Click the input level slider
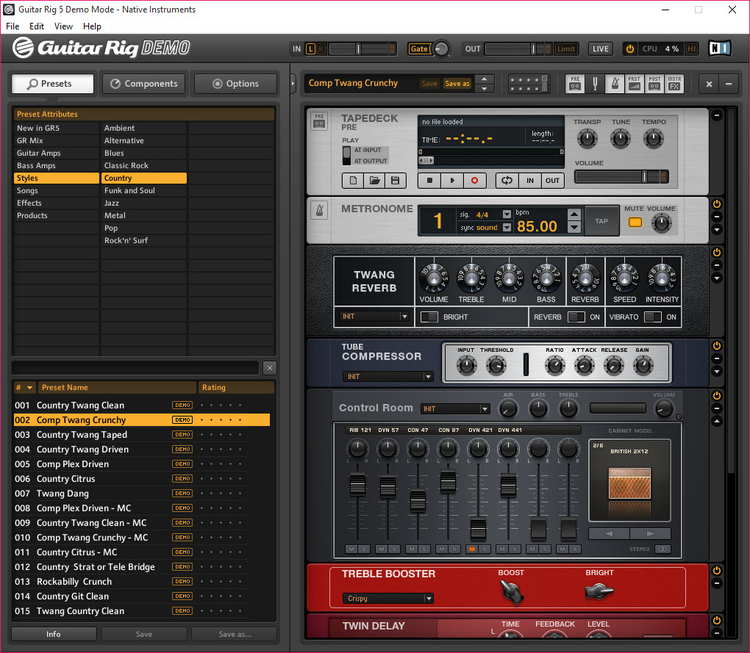The image size is (750, 653). click(x=362, y=48)
